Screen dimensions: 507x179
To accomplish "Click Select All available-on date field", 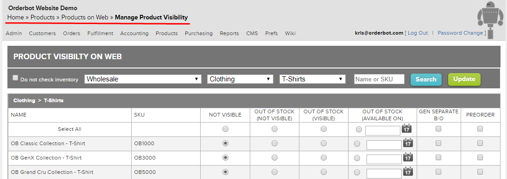I will click(x=383, y=130).
